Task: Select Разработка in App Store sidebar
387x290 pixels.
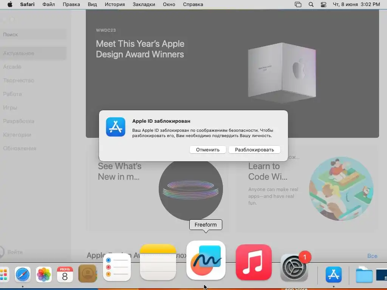Action: (x=19, y=121)
